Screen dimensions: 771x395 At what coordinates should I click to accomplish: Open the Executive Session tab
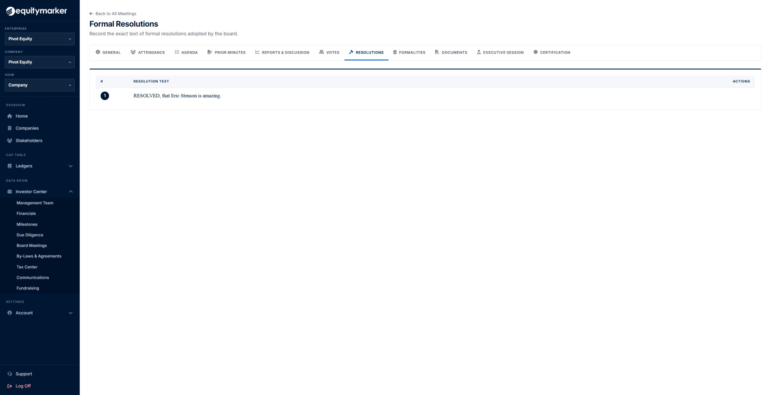(x=500, y=53)
